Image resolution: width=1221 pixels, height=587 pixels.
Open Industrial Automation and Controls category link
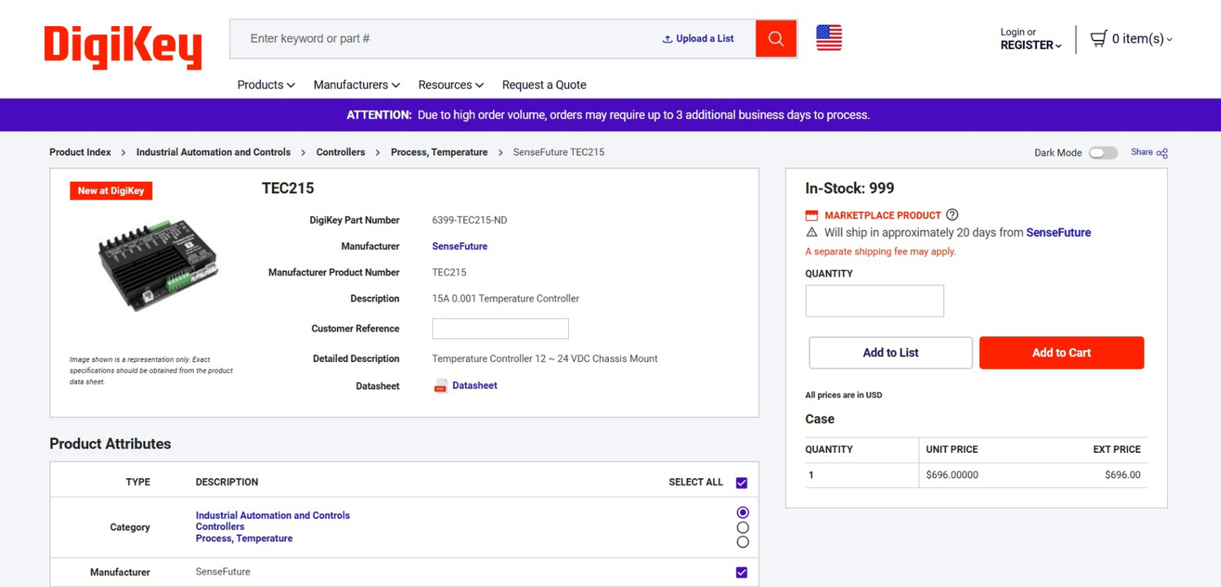pos(273,515)
